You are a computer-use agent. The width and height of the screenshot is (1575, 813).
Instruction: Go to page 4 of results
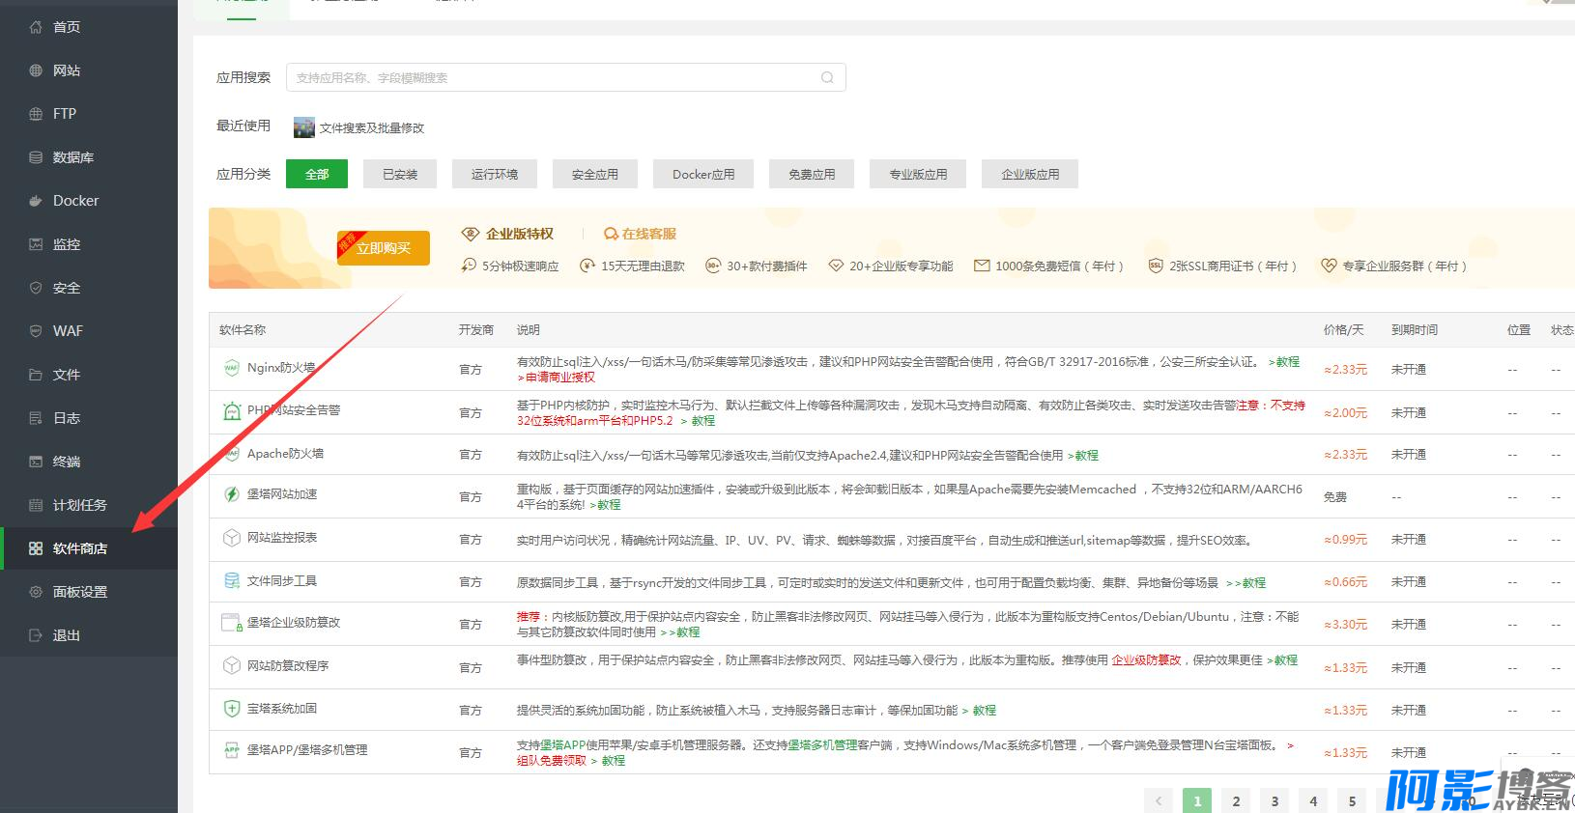(x=1313, y=801)
